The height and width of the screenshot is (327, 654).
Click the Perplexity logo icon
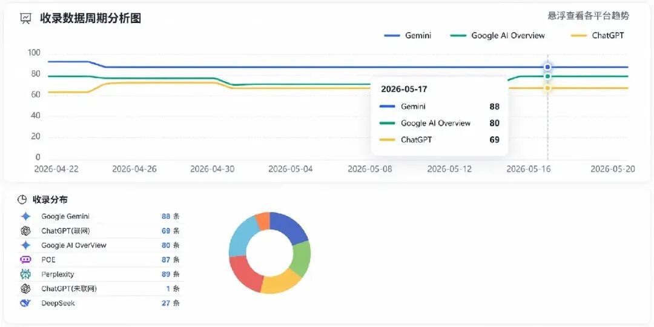25,274
